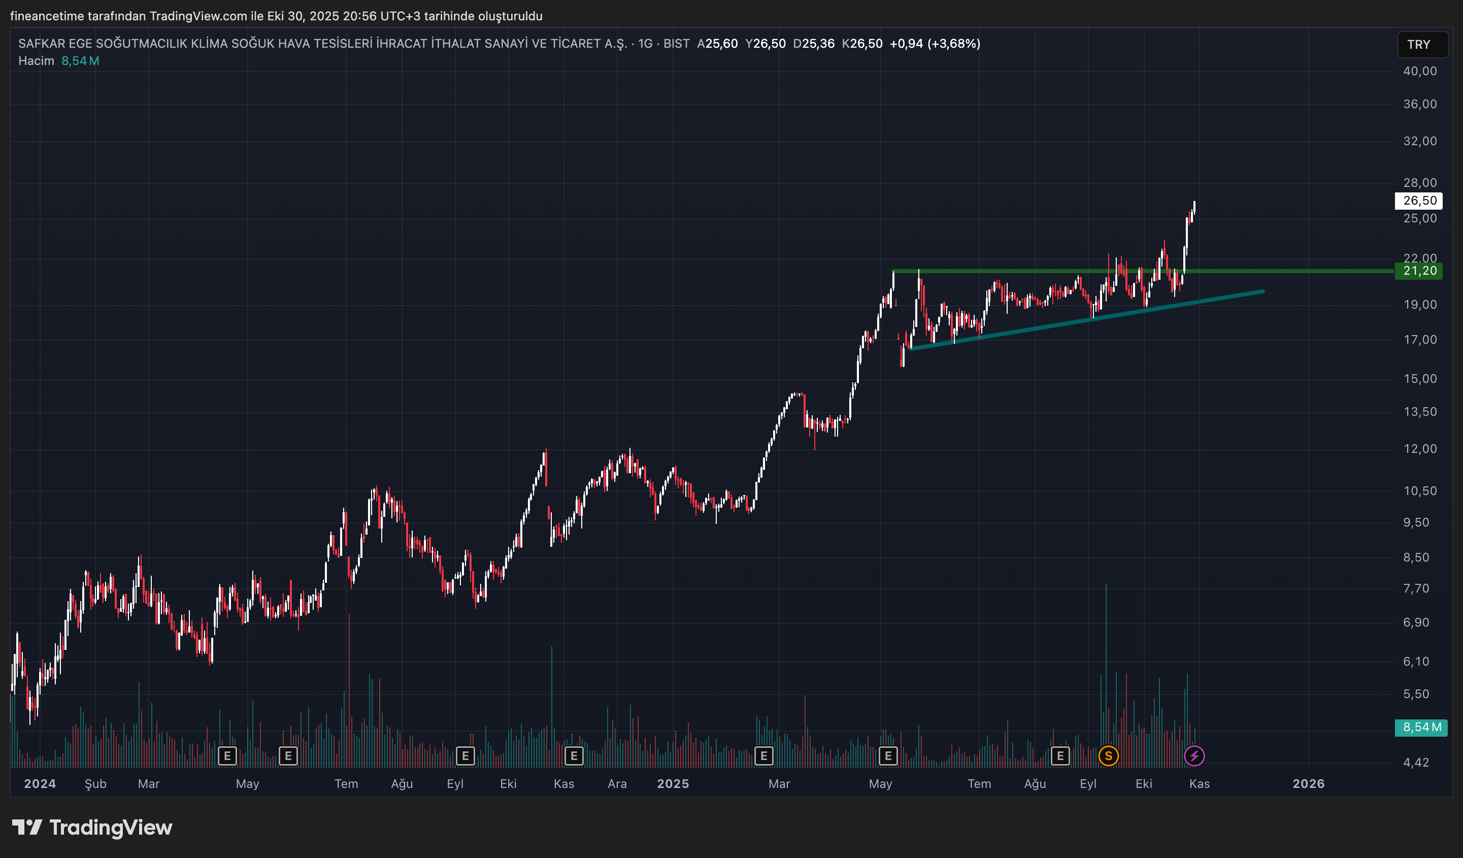1463x858 pixels.
Task: Select the green 21,20 price level label
Action: tap(1419, 271)
